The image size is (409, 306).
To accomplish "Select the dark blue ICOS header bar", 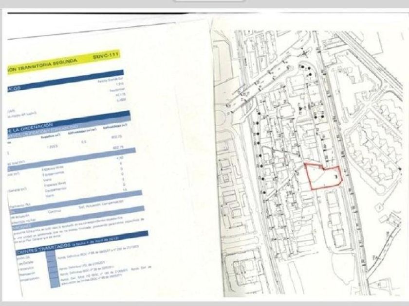I will (65, 80).
